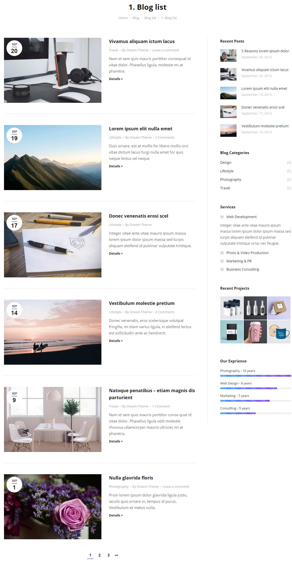Select the Photography blog category
Viewport: 292px width, 564px height.
pyautogui.click(x=231, y=180)
